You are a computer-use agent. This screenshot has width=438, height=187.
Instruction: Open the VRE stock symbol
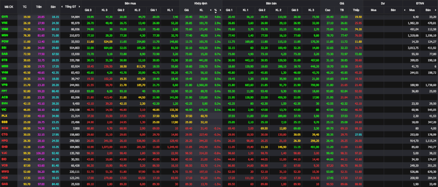click(4, 23)
